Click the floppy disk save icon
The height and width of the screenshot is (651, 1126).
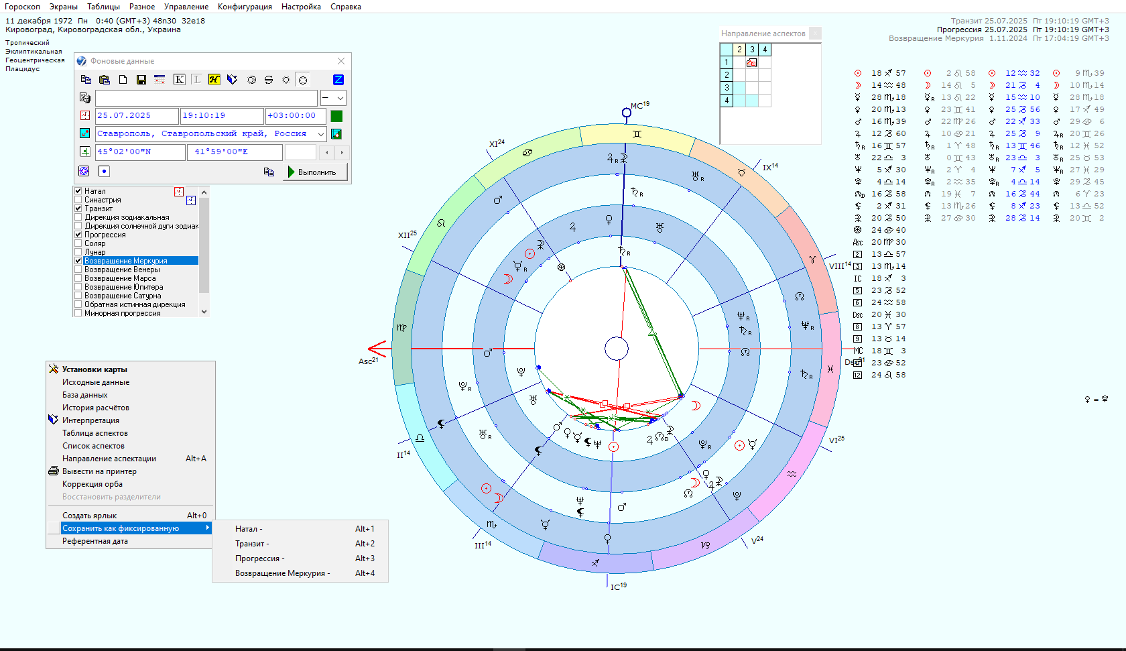coord(141,80)
